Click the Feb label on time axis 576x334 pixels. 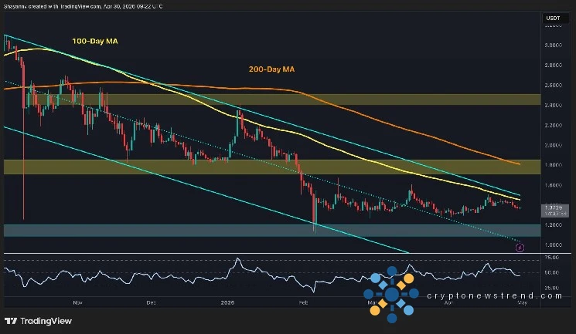pyautogui.click(x=303, y=302)
